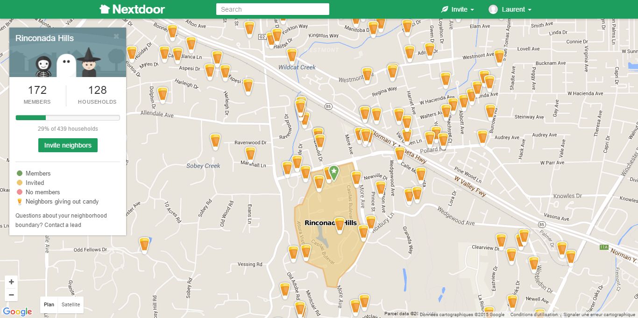Viewport: 638px width, 318px height.
Task: Click candy corn marker near Ravenwood Dr
Action: tap(215, 142)
